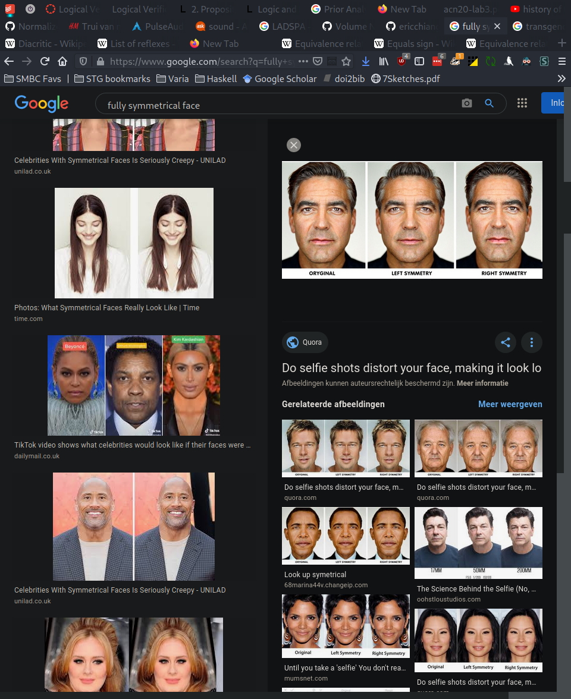Open the Google Scholar bookmark
The image size is (571, 699).
click(280, 78)
